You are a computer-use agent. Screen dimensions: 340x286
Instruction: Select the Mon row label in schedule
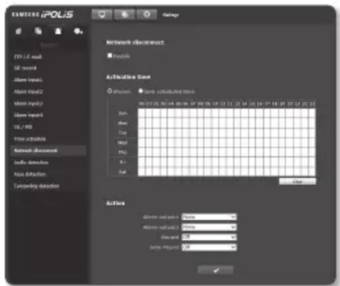[123, 123]
